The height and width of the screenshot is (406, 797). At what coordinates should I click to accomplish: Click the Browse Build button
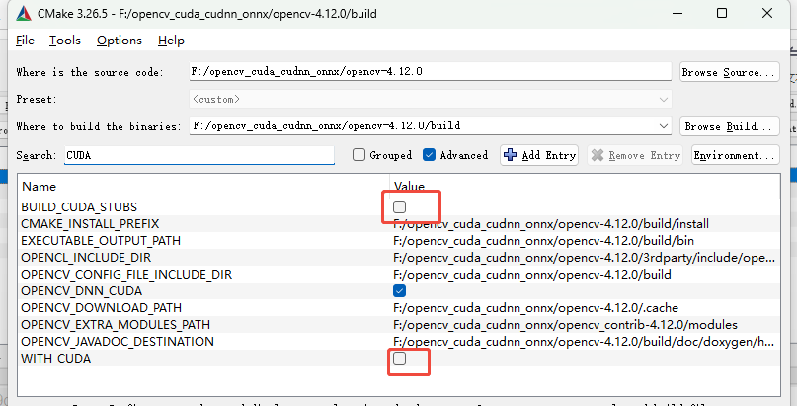[x=729, y=126]
